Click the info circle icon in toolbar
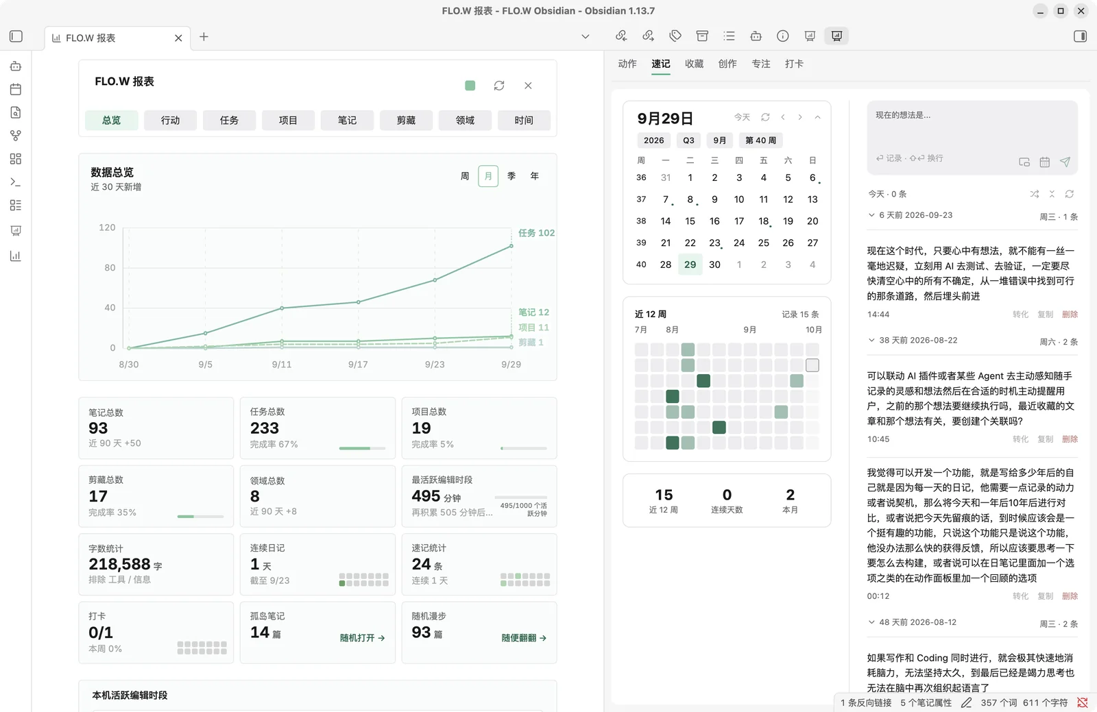The width and height of the screenshot is (1097, 712). click(783, 36)
